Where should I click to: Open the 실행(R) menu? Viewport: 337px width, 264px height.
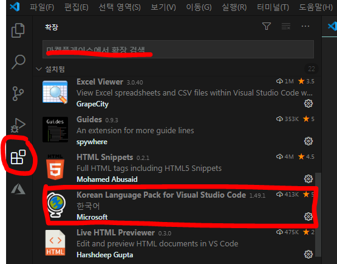click(234, 7)
